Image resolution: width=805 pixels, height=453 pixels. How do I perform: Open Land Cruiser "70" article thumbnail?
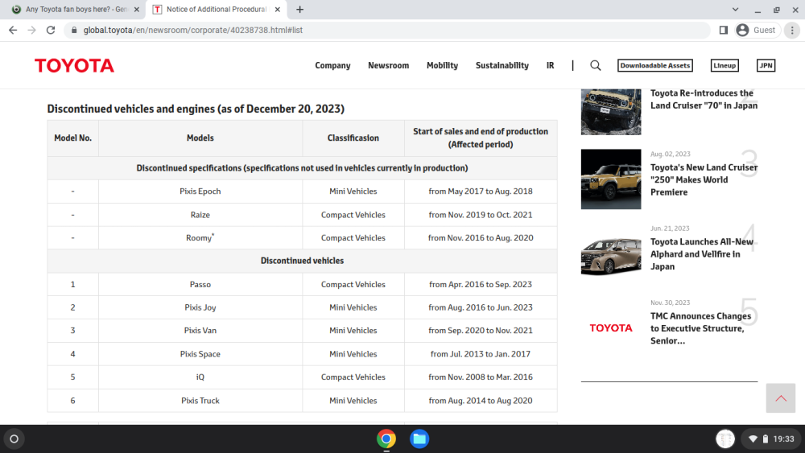(x=611, y=112)
